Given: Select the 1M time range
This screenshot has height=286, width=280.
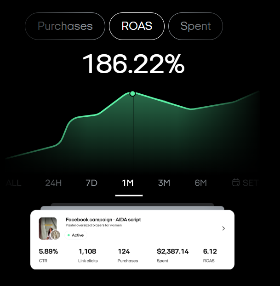Looking at the screenshot, I should pos(128,183).
